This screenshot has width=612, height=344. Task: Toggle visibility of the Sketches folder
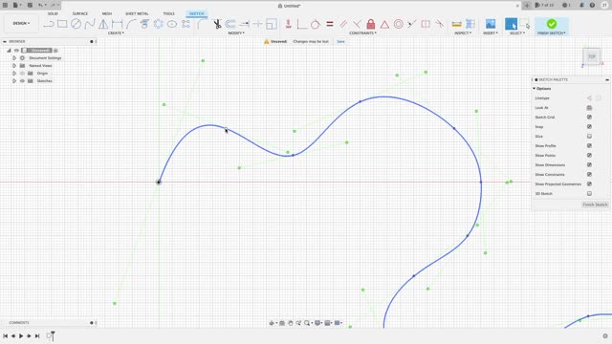(x=22, y=80)
